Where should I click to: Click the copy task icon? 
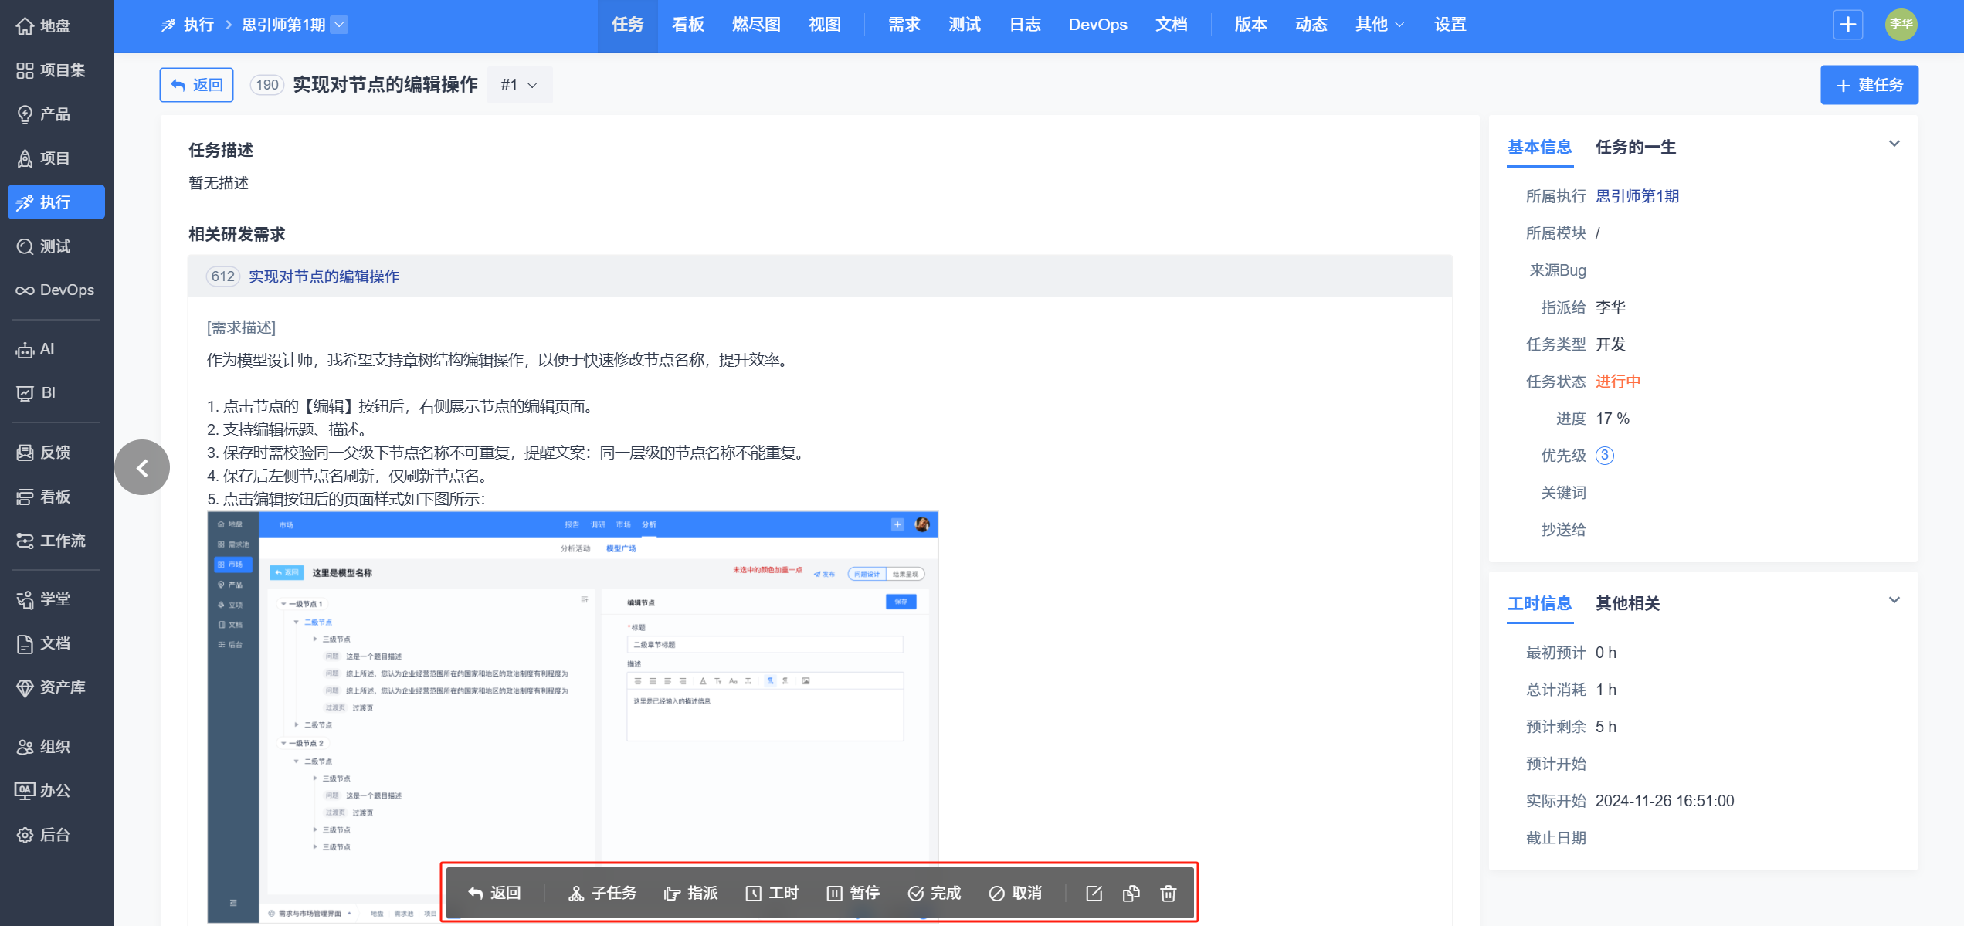pyautogui.click(x=1131, y=894)
